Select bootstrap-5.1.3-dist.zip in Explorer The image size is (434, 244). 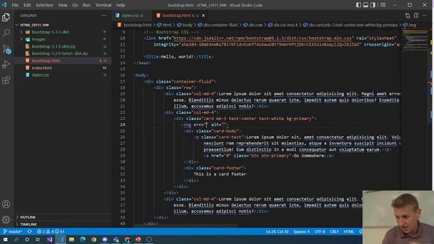54,47
